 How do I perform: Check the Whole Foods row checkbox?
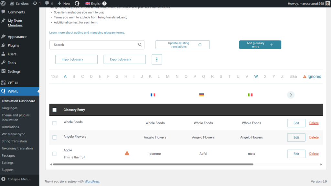tap(54, 123)
